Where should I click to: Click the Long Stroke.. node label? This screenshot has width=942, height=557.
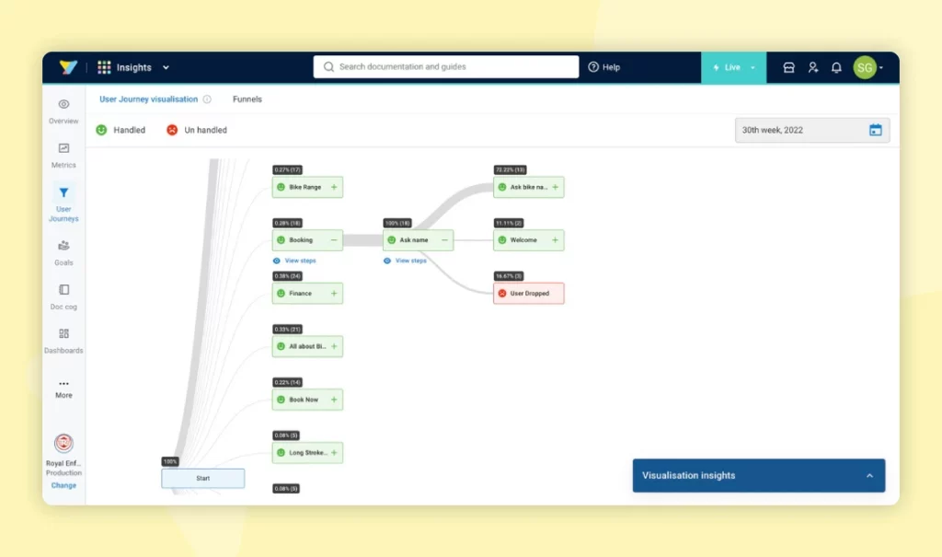[x=309, y=452]
